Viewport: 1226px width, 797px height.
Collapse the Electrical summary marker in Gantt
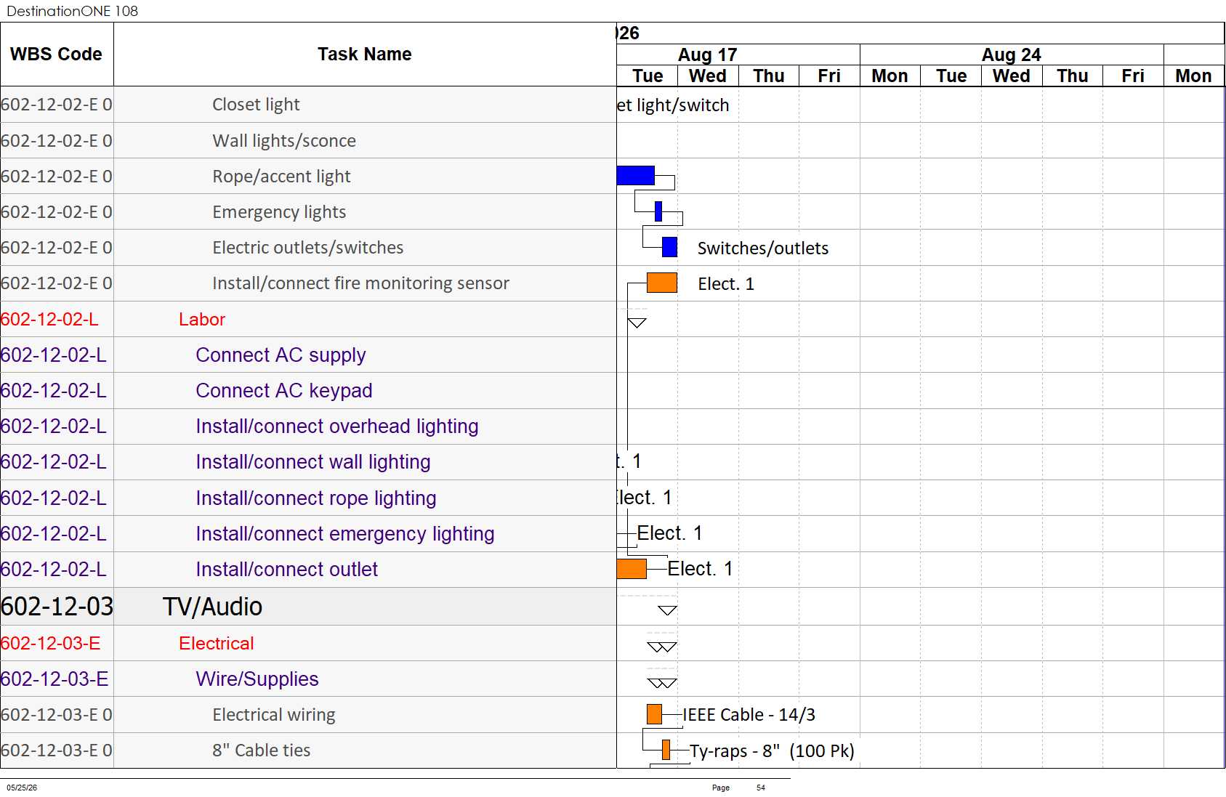pos(662,647)
